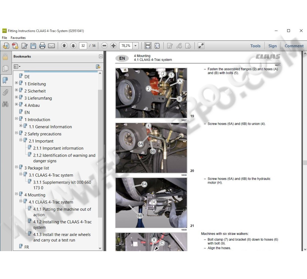
Task: Expand the '1.1 General Information' bookmark
Action: [21, 126]
